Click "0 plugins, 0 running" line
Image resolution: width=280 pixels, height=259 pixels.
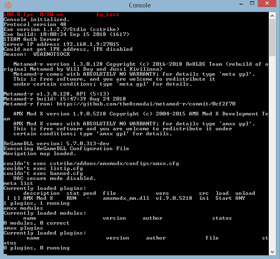(x=36, y=248)
